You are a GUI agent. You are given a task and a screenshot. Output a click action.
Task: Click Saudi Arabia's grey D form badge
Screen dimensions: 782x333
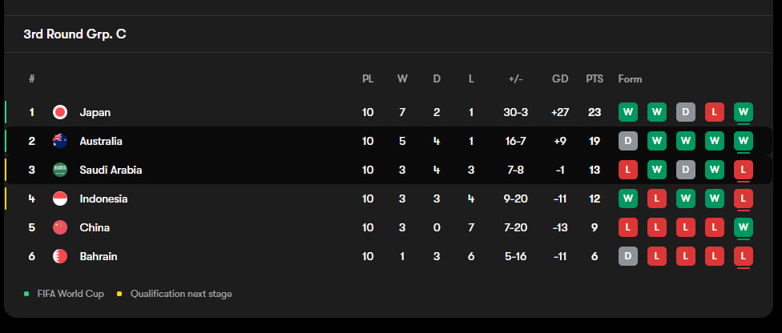685,170
